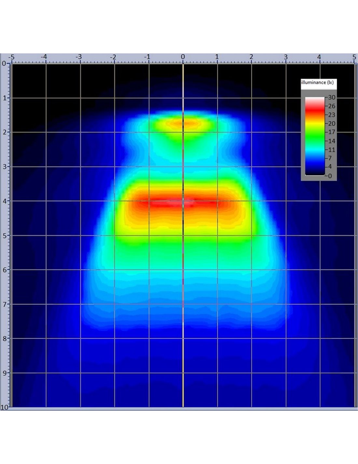Click the -5 label on top axis
This screenshot has width=358, height=464.
click(x=11, y=57)
